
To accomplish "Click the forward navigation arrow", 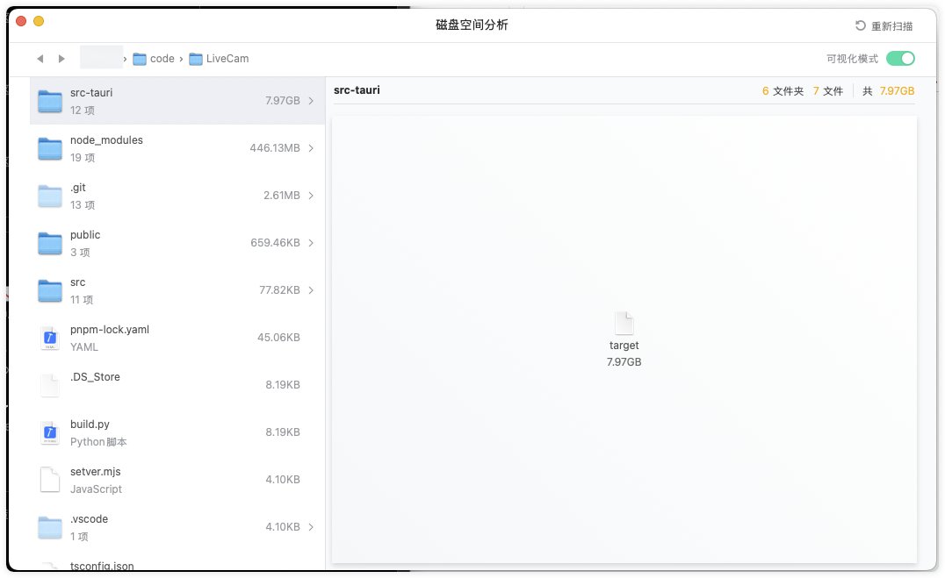I will [61, 59].
